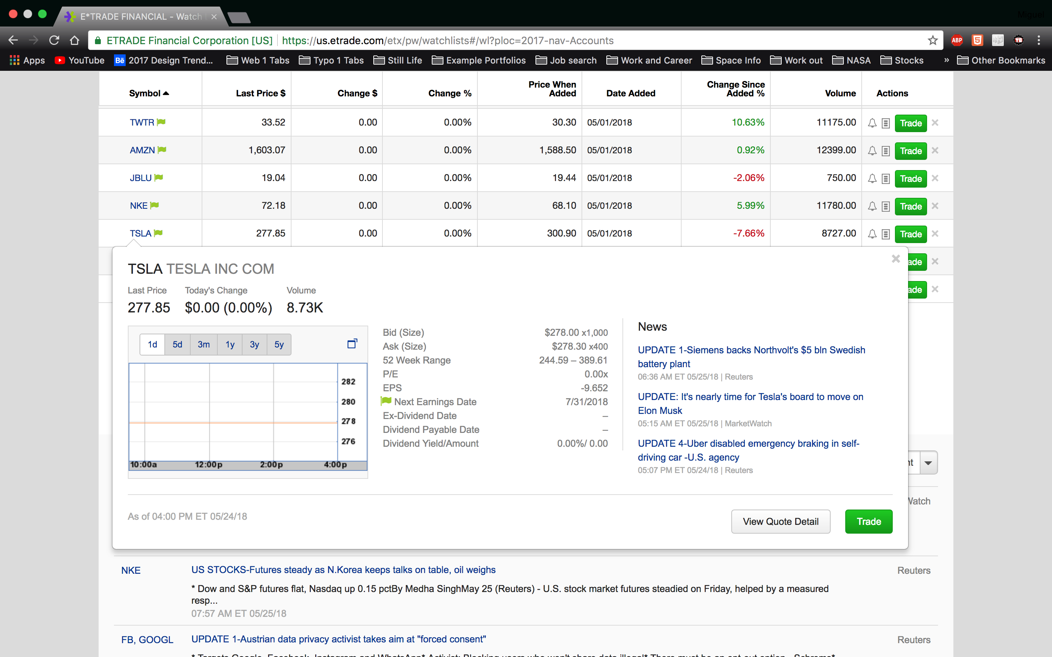Click the earnings flag next to AMZN

(x=162, y=150)
